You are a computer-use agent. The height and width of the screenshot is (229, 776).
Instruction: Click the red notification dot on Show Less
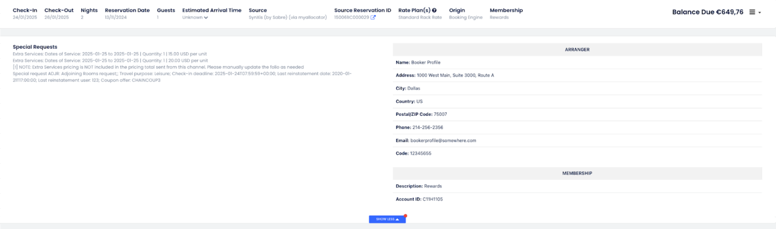405,216
